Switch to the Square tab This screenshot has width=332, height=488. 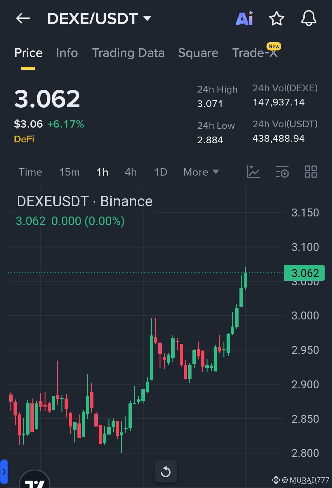pyautogui.click(x=198, y=53)
